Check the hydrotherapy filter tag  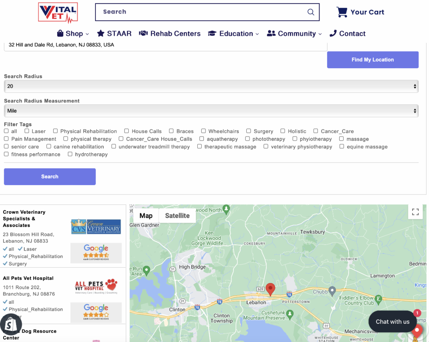tap(70, 154)
